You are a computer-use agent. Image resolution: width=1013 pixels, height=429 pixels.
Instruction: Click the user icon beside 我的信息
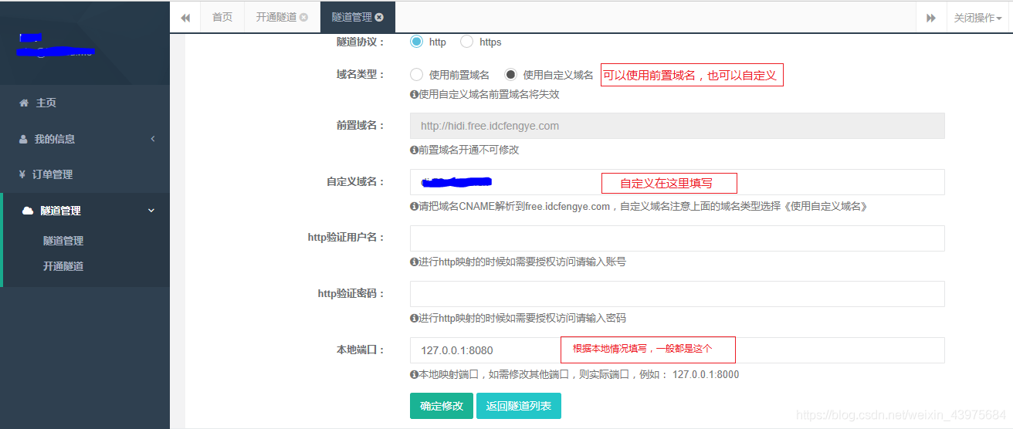pyautogui.click(x=23, y=139)
